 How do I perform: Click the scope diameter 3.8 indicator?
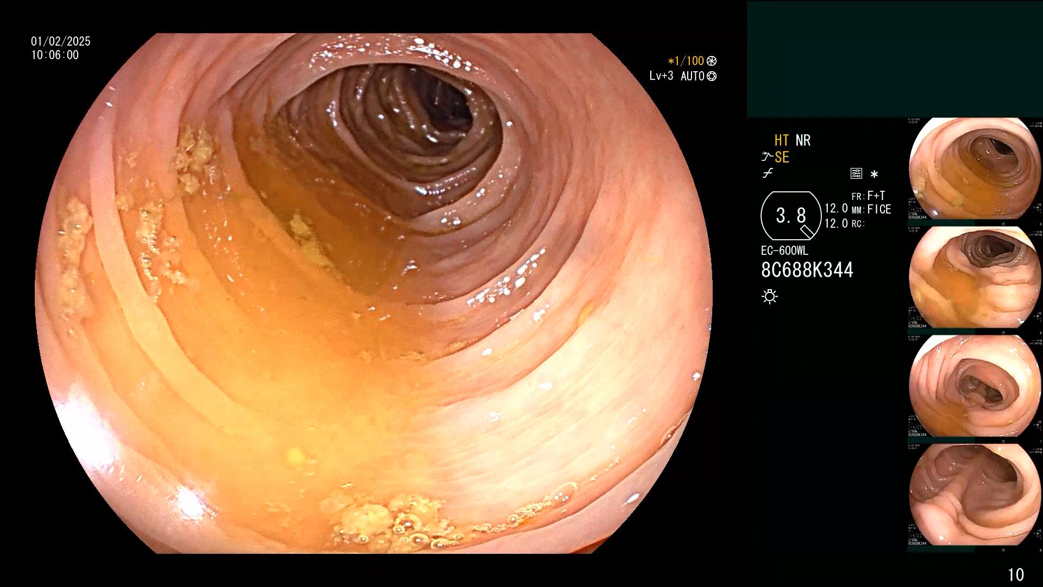pyautogui.click(x=791, y=216)
